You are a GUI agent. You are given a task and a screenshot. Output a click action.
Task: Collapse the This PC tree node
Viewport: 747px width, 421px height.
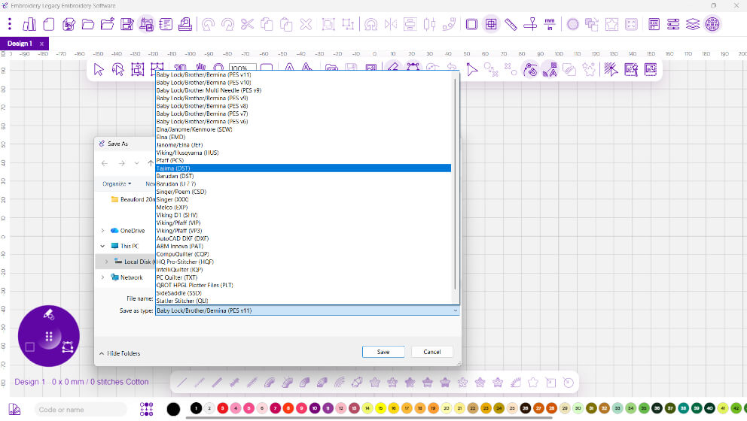[103, 246]
